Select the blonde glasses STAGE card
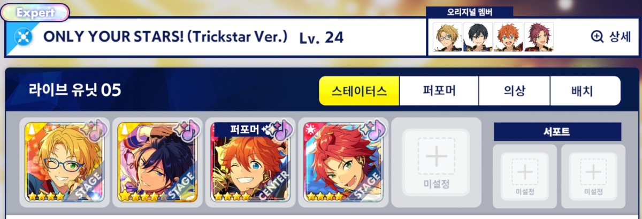The image size is (642, 219). pyautogui.click(x=64, y=162)
